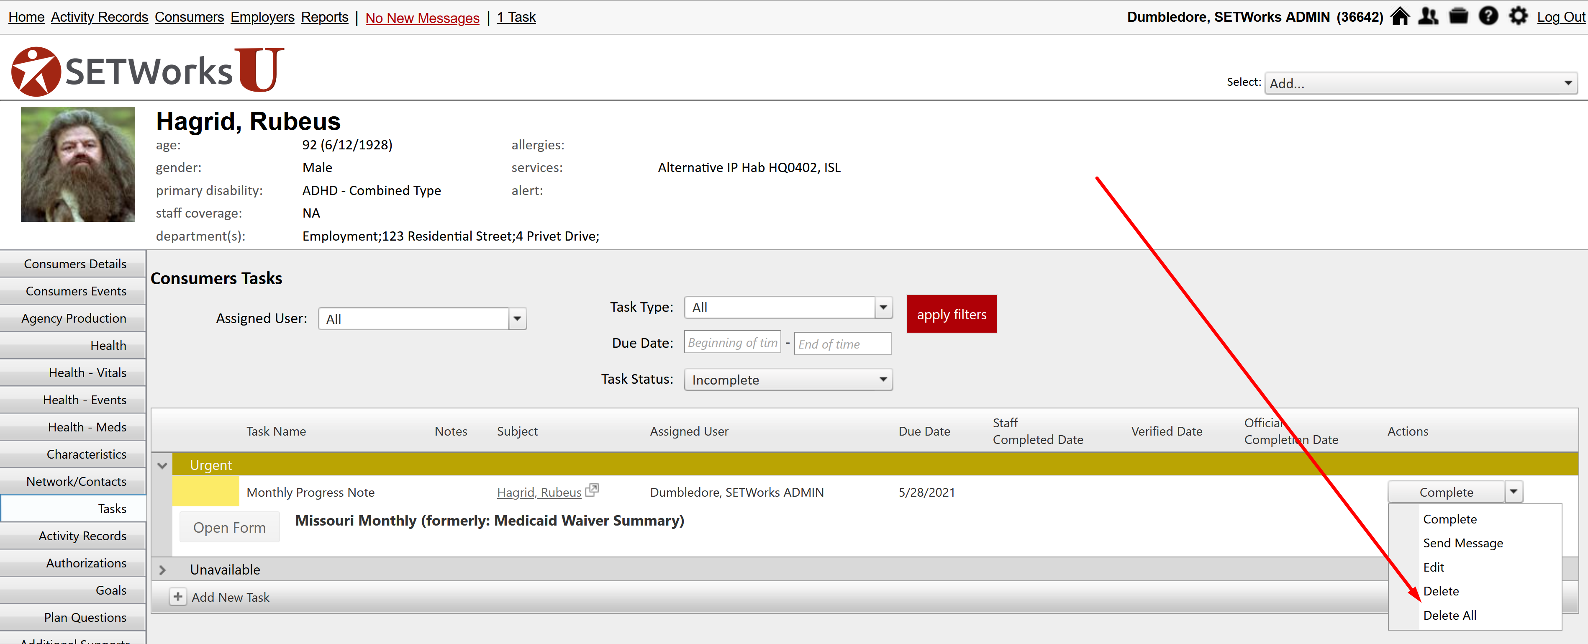Click the plus icon for Add New Task
1588x644 pixels.
[177, 597]
